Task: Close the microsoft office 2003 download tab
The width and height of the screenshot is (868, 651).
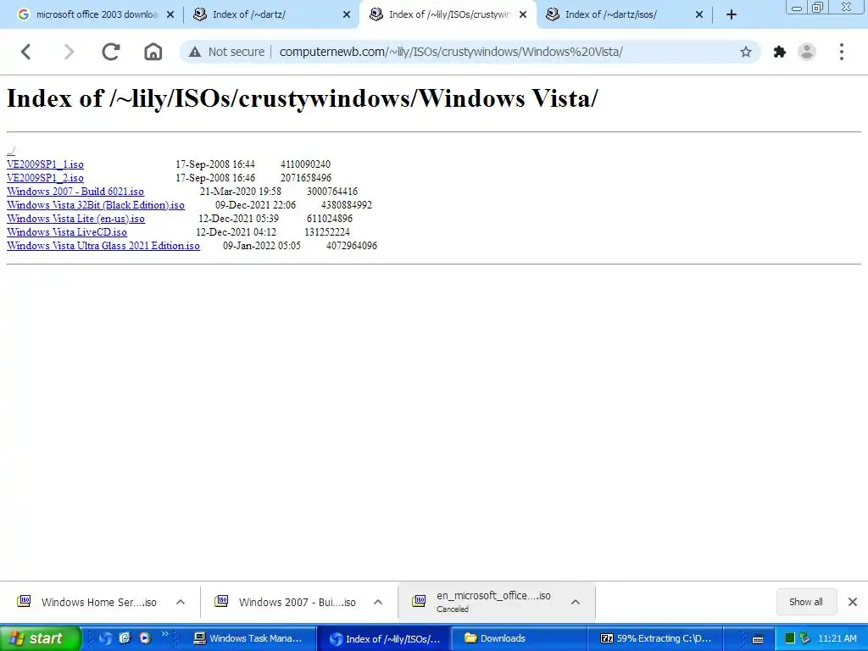Action: (x=170, y=15)
